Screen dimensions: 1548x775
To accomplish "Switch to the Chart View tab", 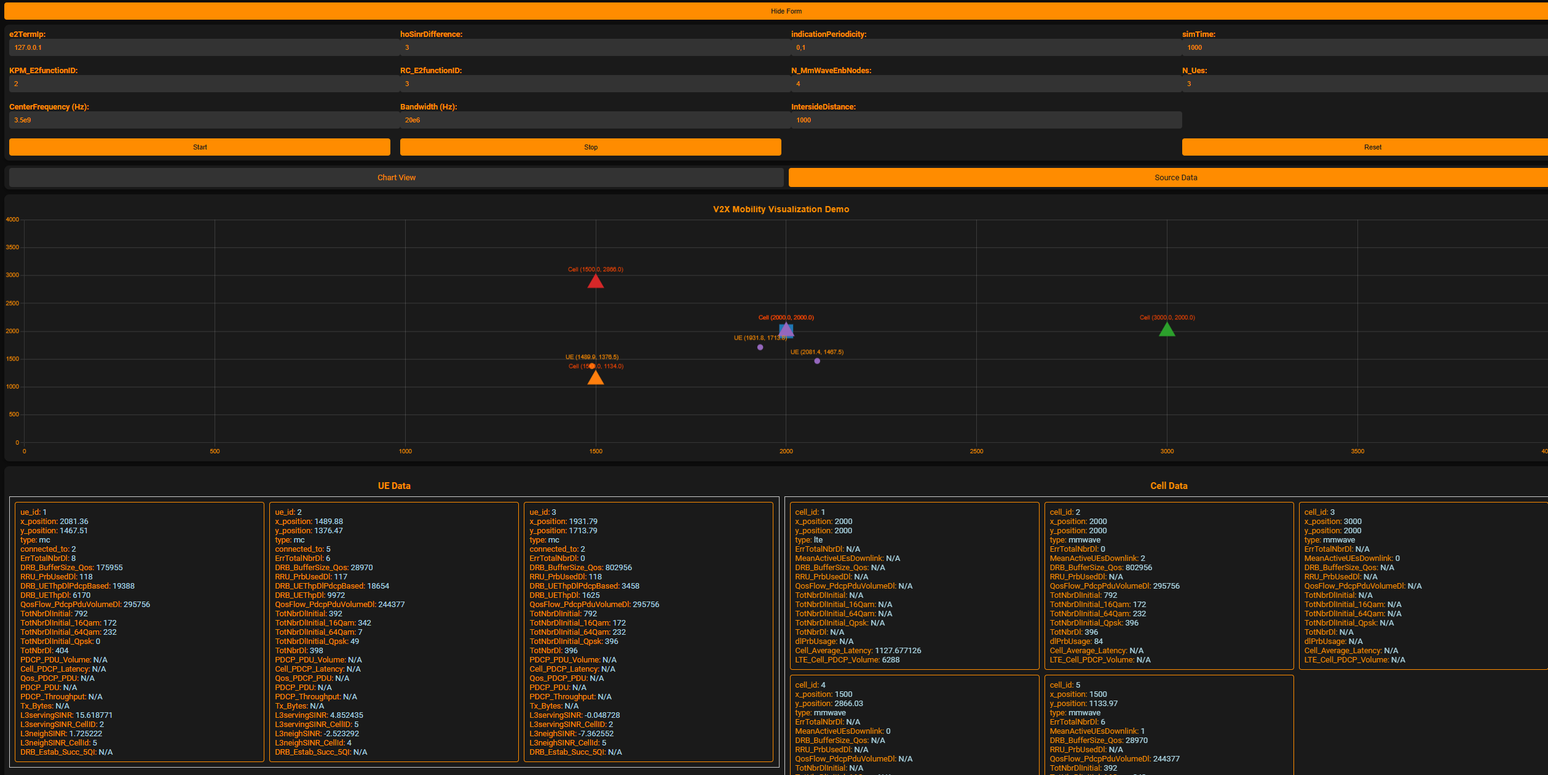I will tap(396, 178).
